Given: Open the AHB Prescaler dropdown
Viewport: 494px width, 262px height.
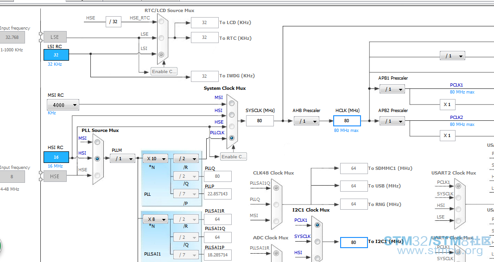Looking at the screenshot, I should (x=306, y=121).
